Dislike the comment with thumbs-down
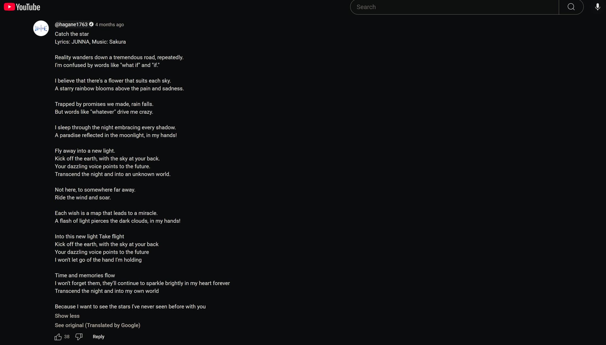Viewport: 606px width, 345px height. pos(79,337)
